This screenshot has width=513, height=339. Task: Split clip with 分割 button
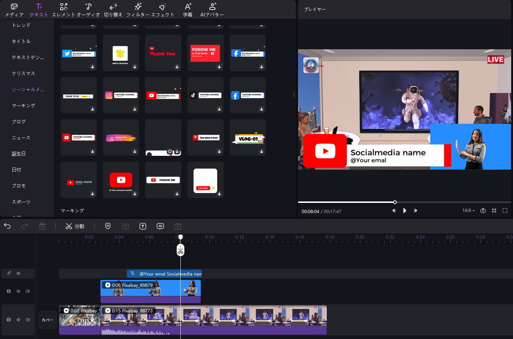click(x=75, y=226)
